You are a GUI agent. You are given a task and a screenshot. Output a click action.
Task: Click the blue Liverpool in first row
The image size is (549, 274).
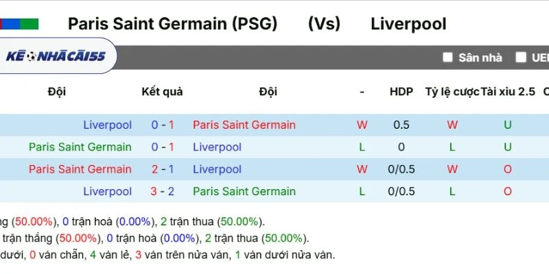[x=107, y=125]
